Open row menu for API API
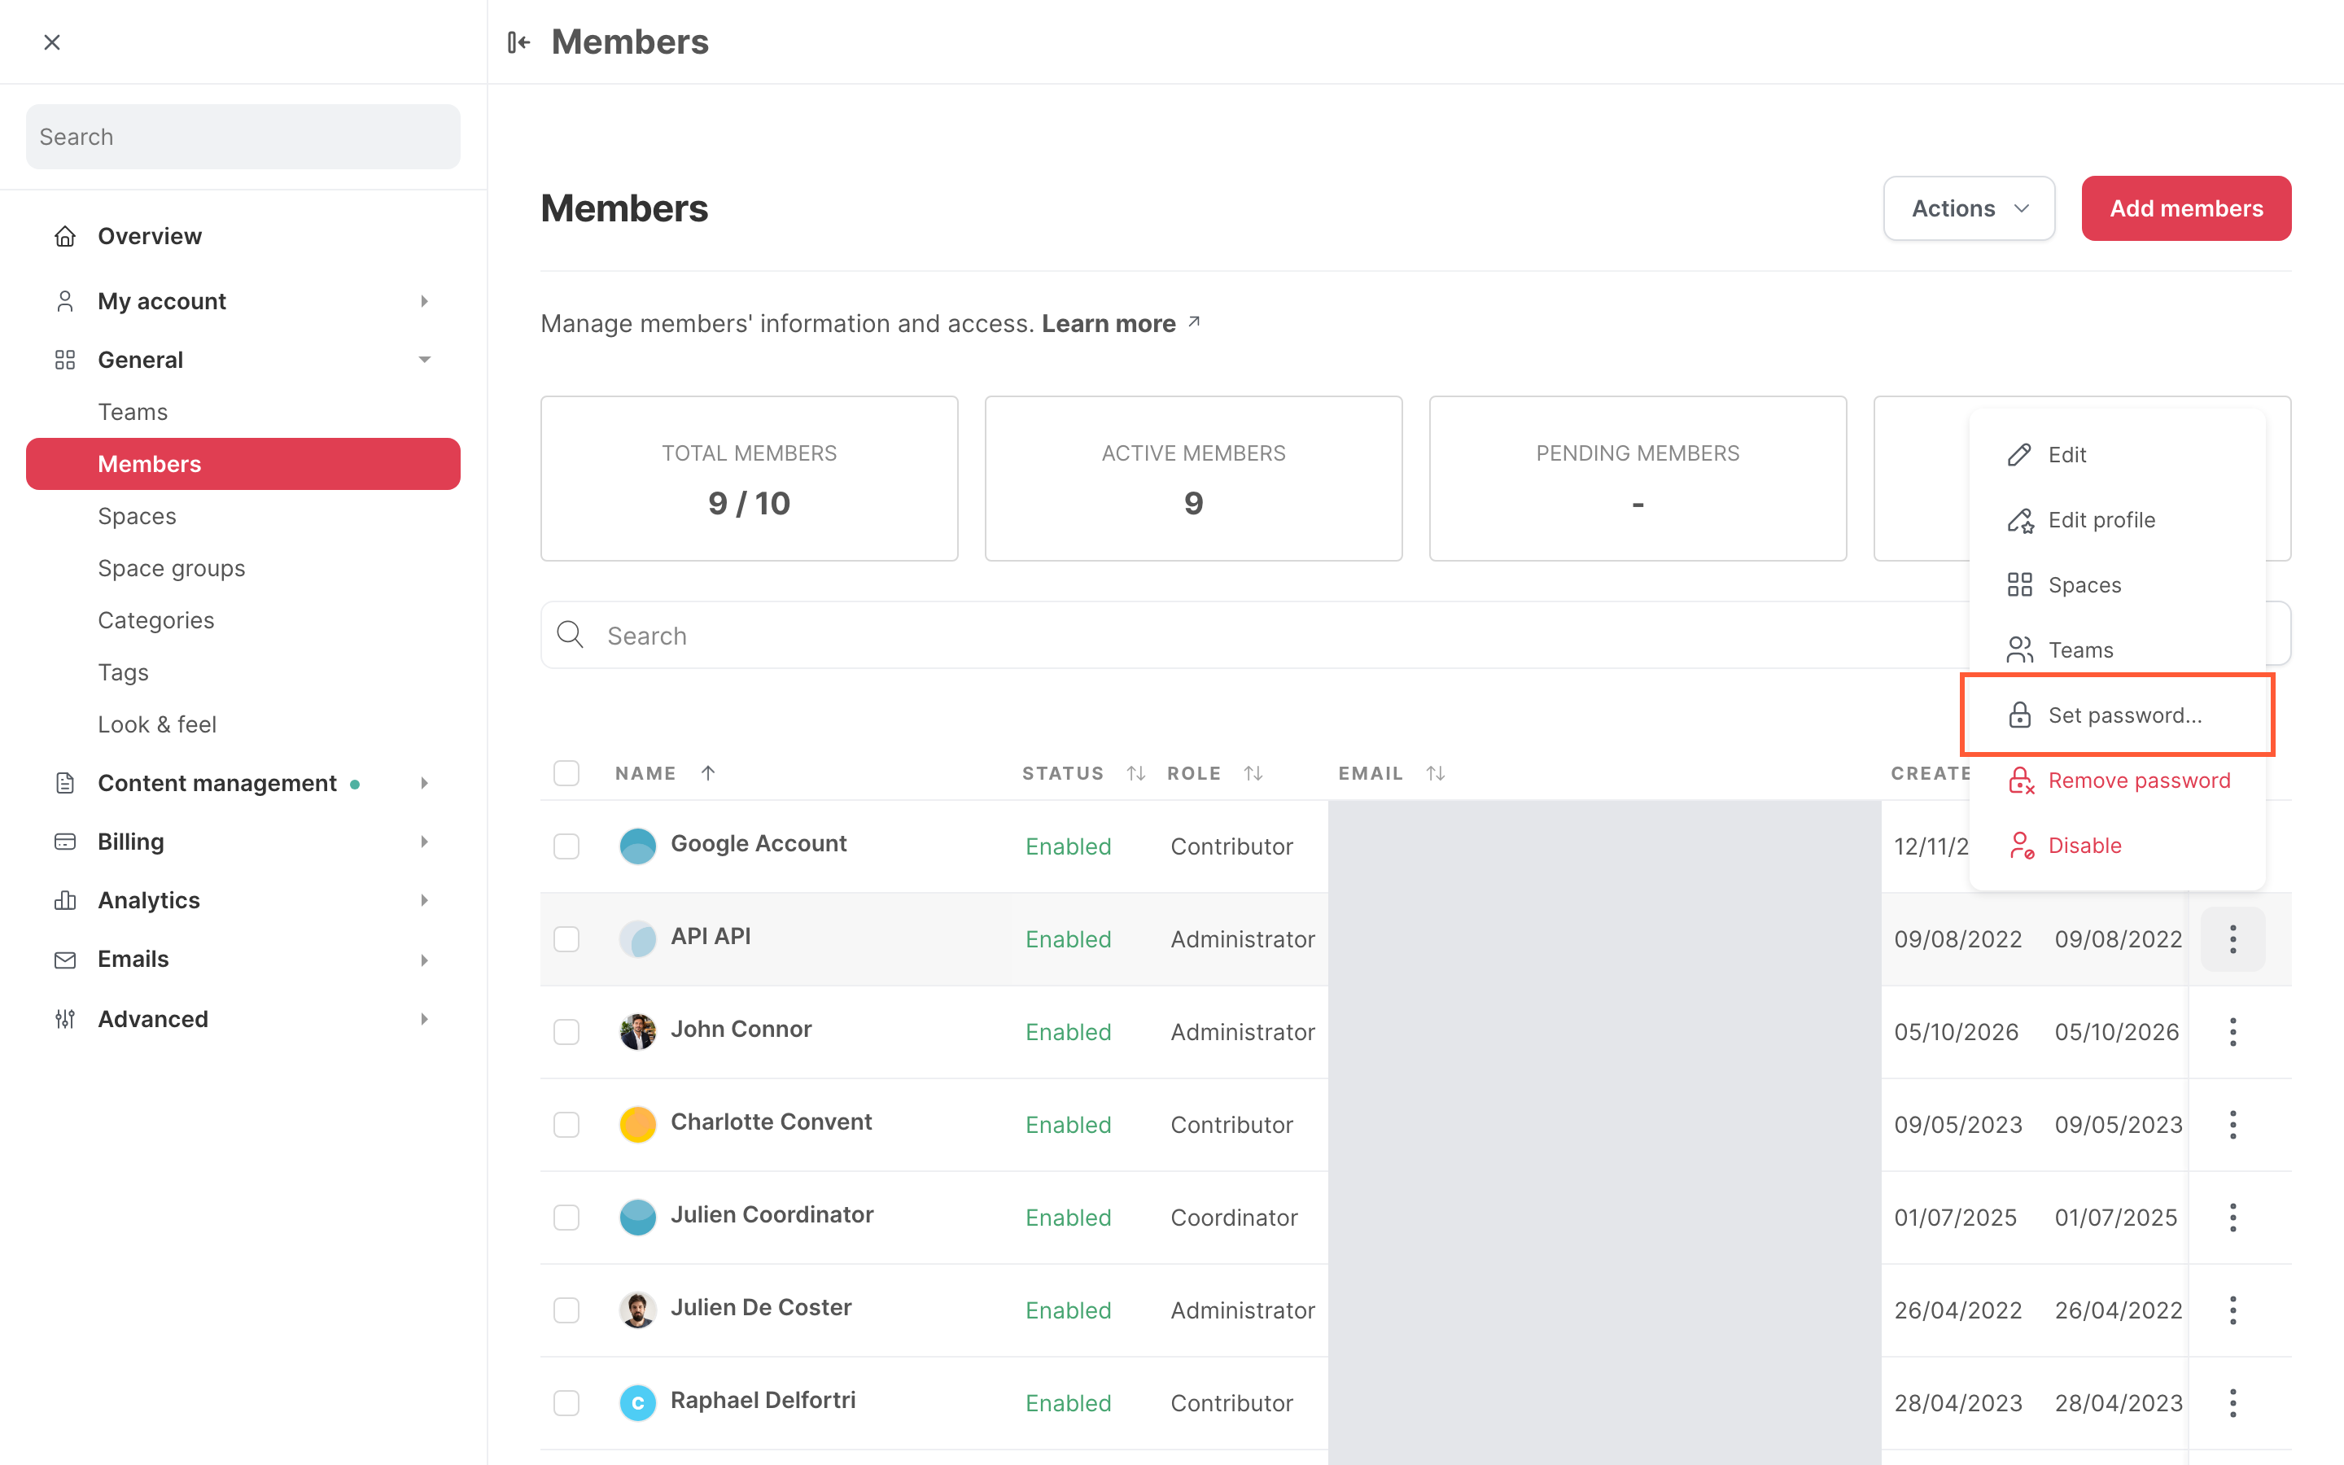 point(2232,939)
